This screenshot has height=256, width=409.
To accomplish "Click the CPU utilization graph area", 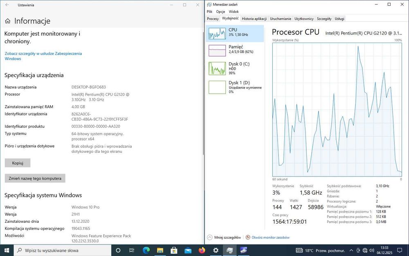I will click(337, 109).
